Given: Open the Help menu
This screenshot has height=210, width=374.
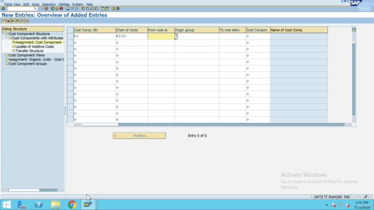Looking at the screenshot, I should [x=89, y=4].
